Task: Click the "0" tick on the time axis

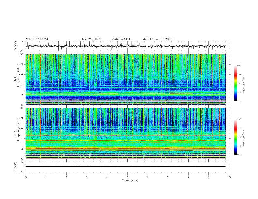Action: [26, 177]
